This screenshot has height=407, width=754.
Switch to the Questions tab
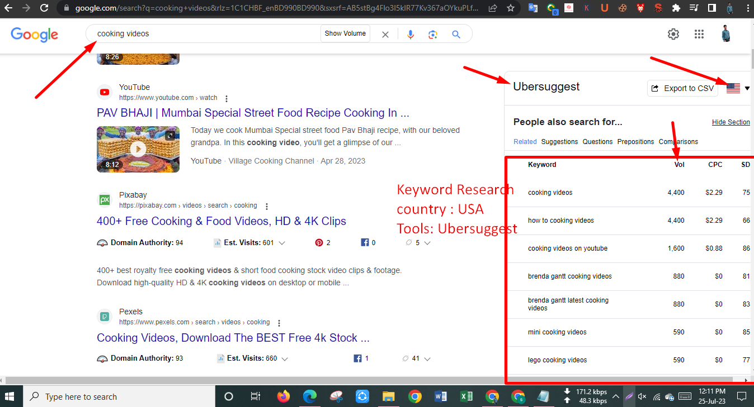point(597,142)
